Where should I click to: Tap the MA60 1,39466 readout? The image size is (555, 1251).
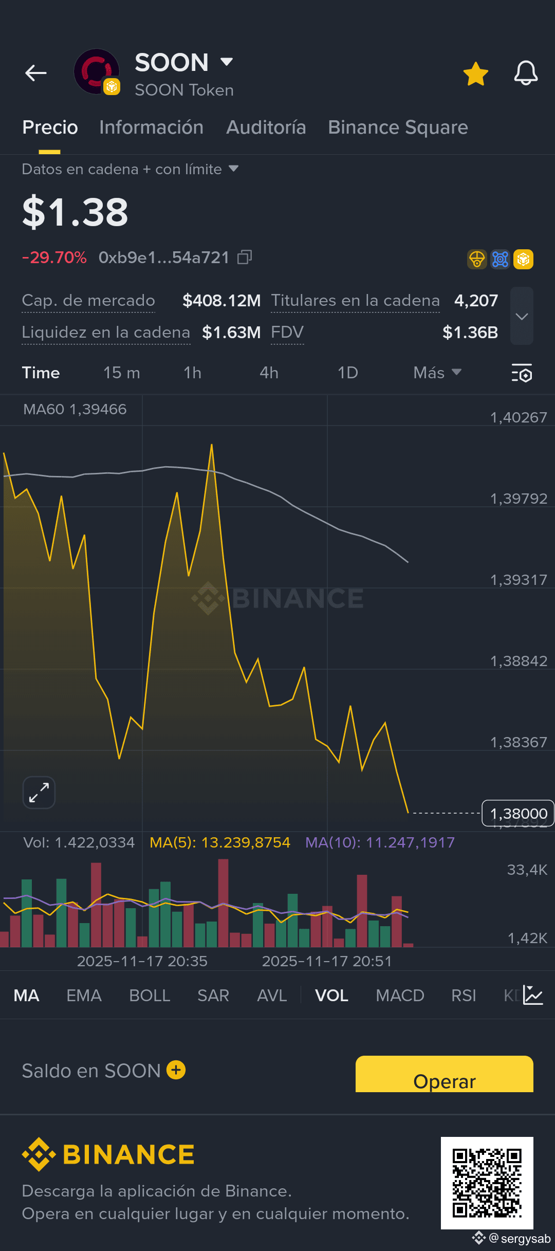click(75, 409)
